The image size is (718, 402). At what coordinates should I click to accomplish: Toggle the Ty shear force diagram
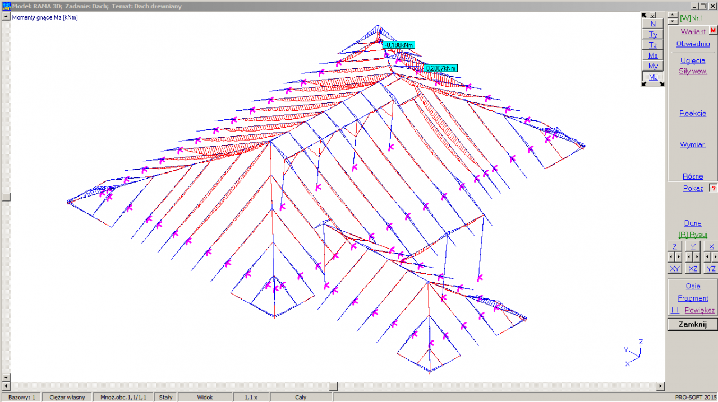click(653, 35)
